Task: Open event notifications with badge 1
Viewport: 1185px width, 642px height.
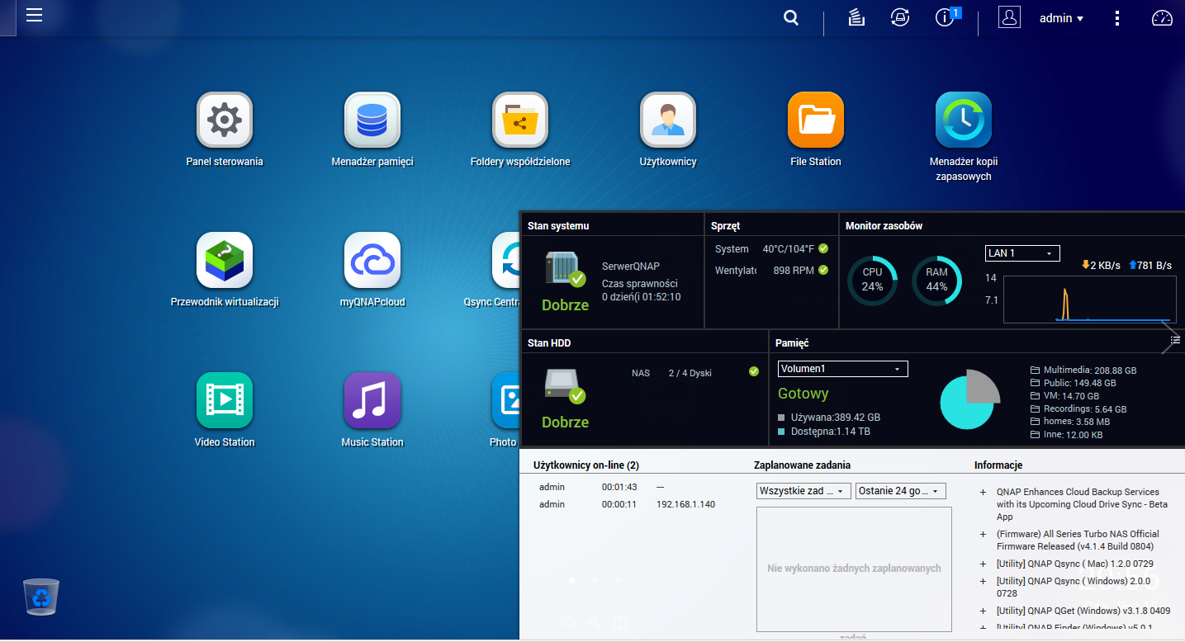Action: 946,17
